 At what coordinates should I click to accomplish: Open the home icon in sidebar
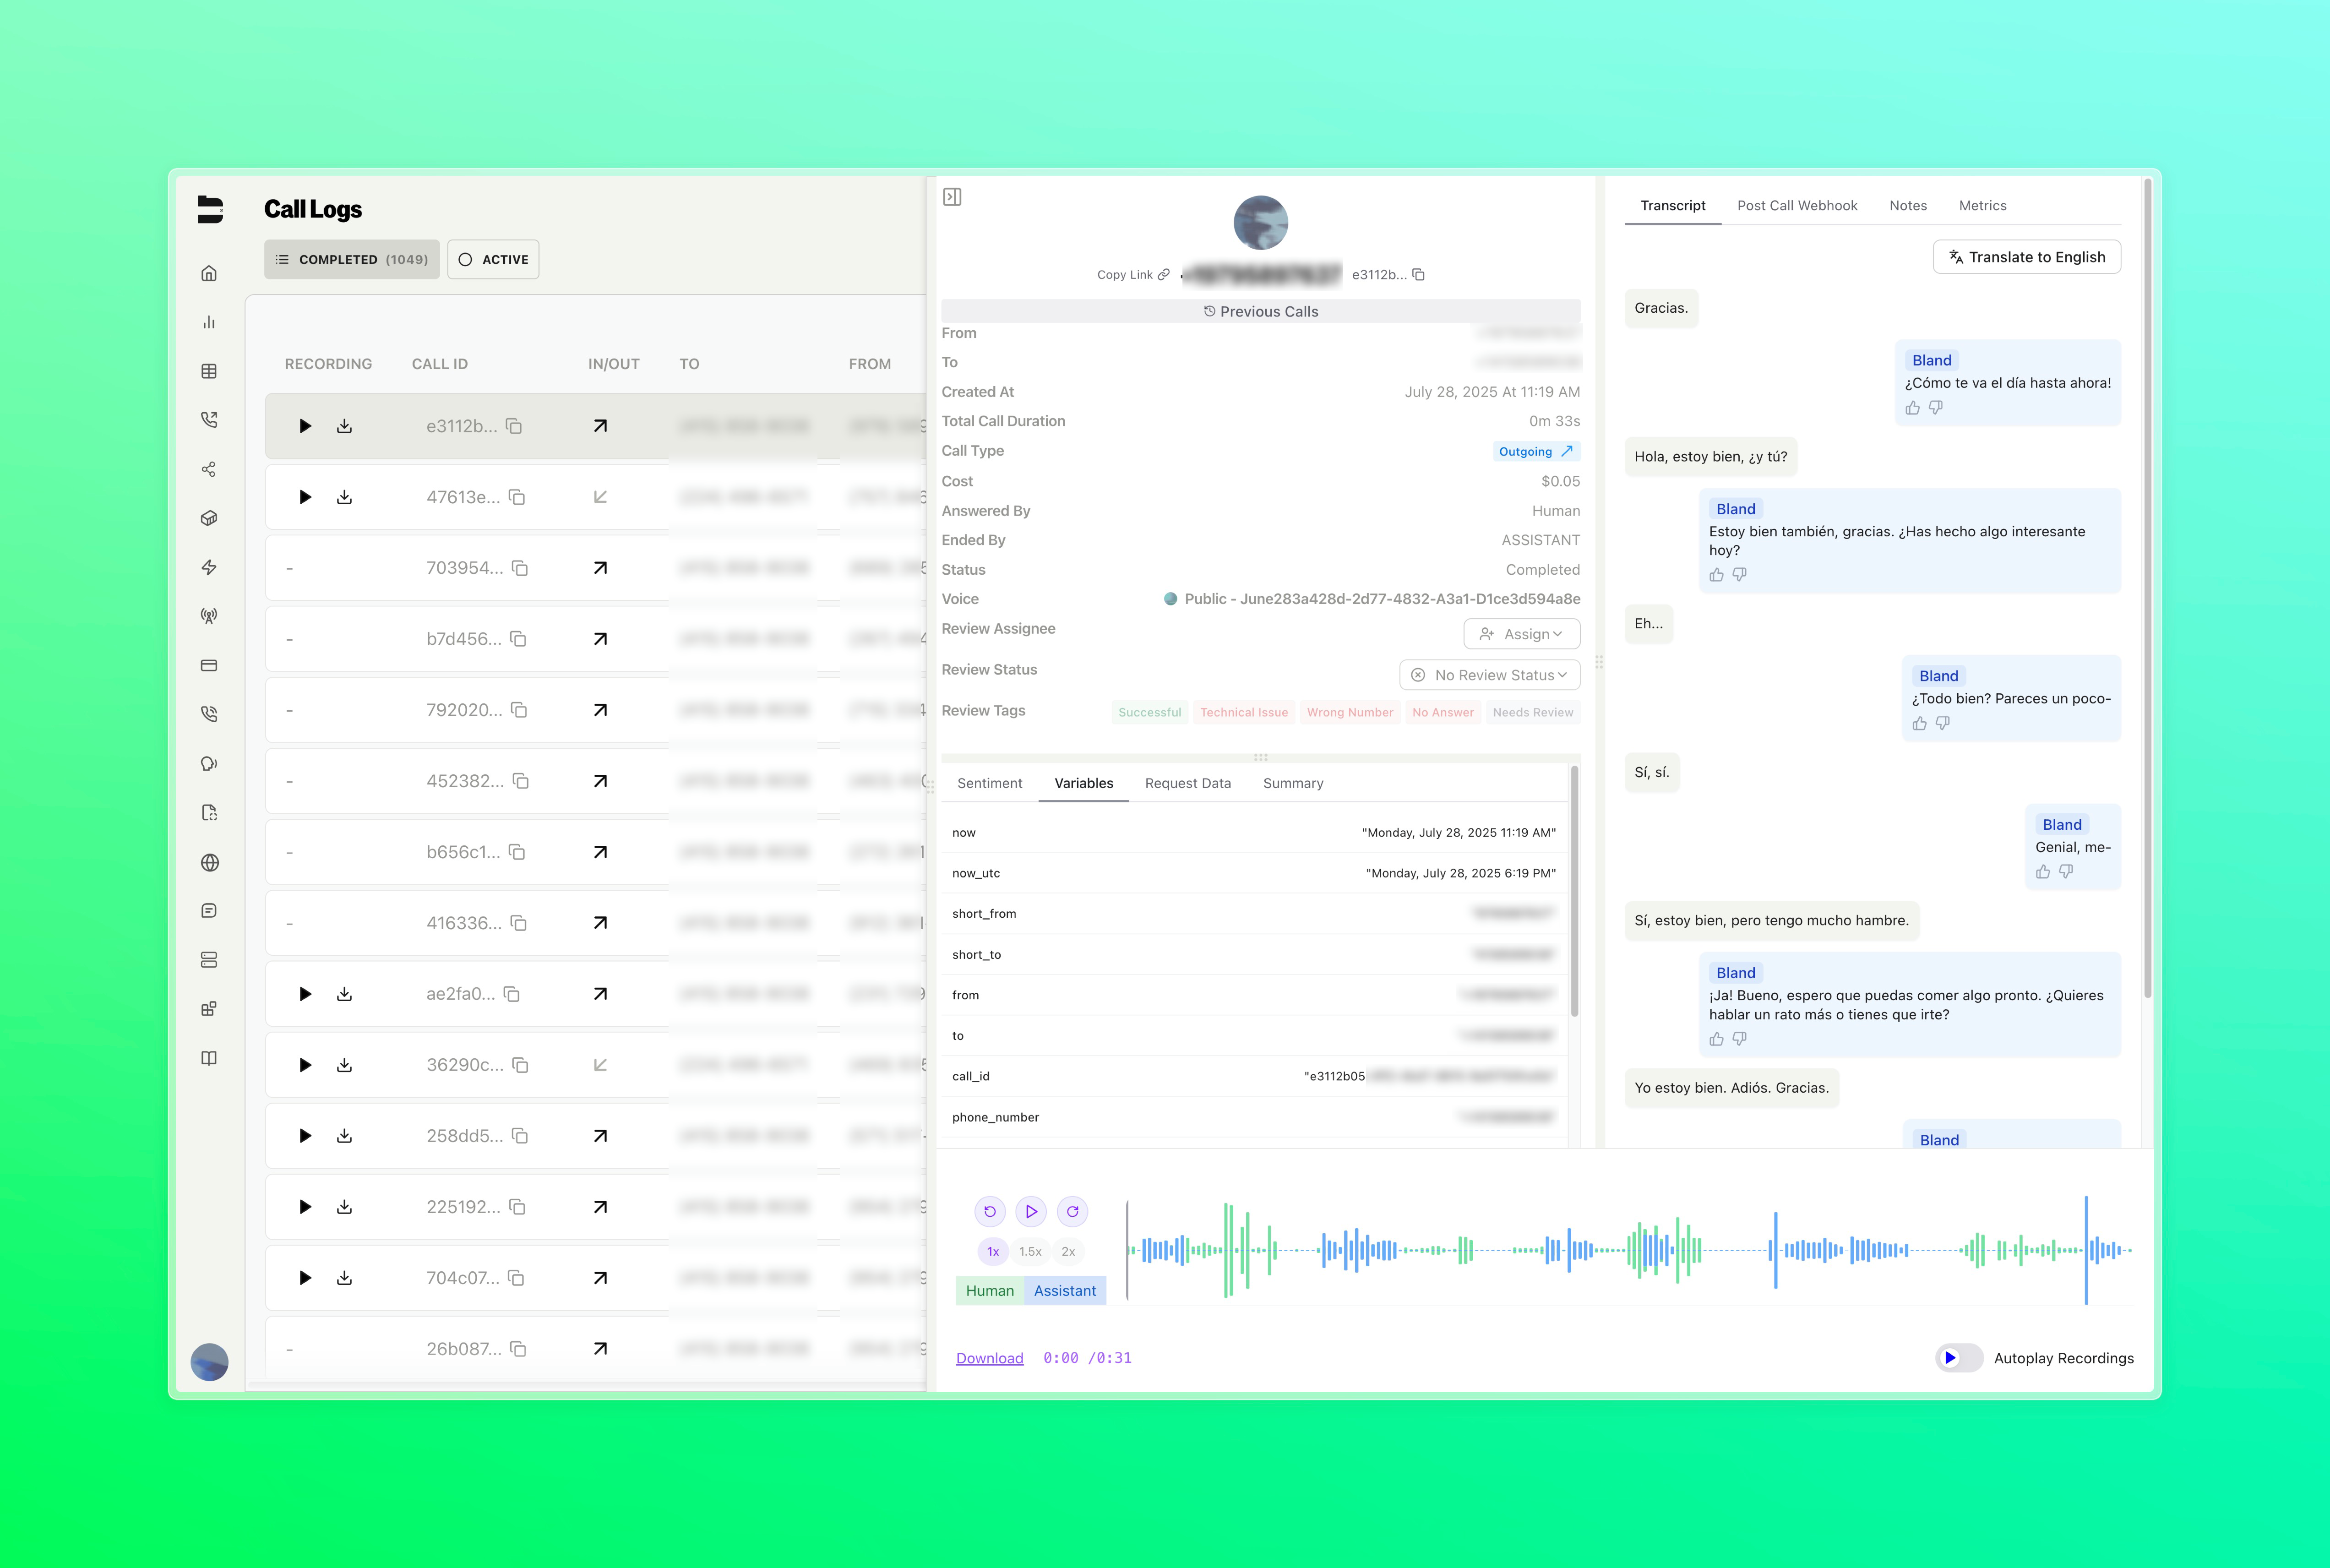tap(209, 273)
